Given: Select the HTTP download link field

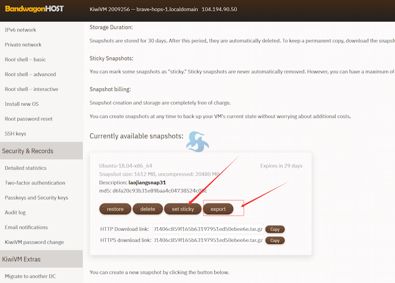Looking at the screenshot, I should click(208, 229).
